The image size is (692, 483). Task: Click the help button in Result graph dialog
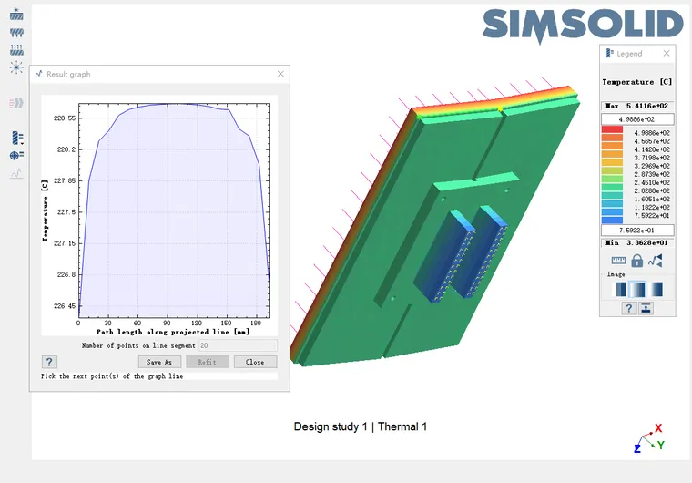(51, 362)
